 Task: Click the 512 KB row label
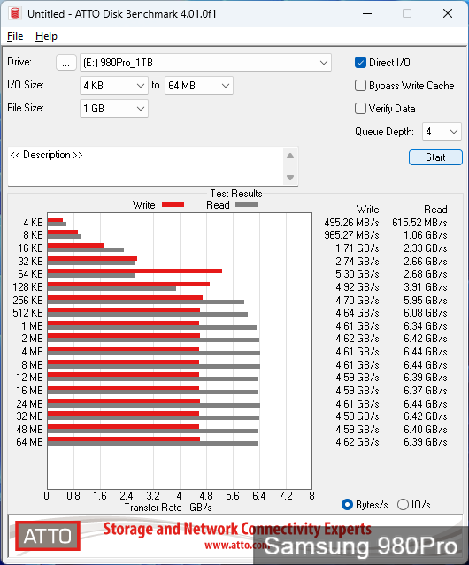(x=27, y=313)
